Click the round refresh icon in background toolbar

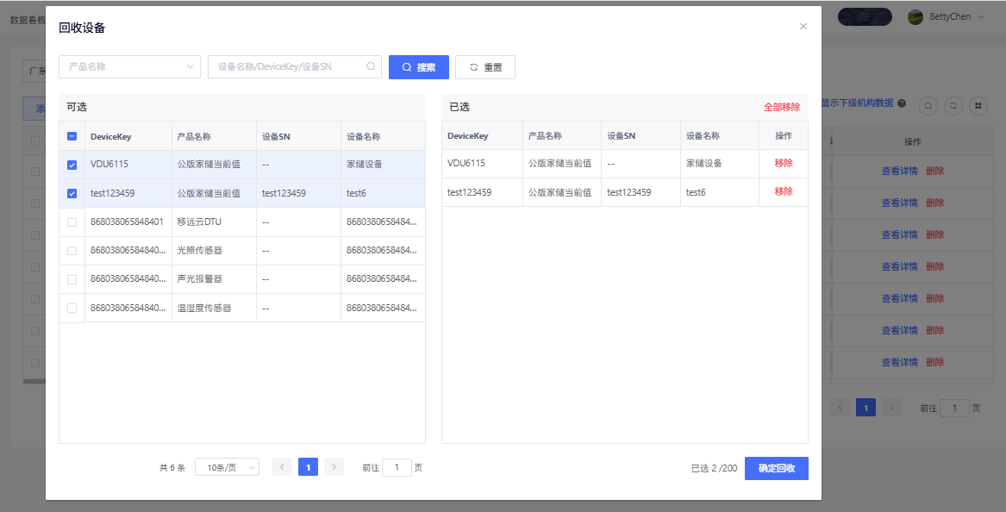(953, 105)
